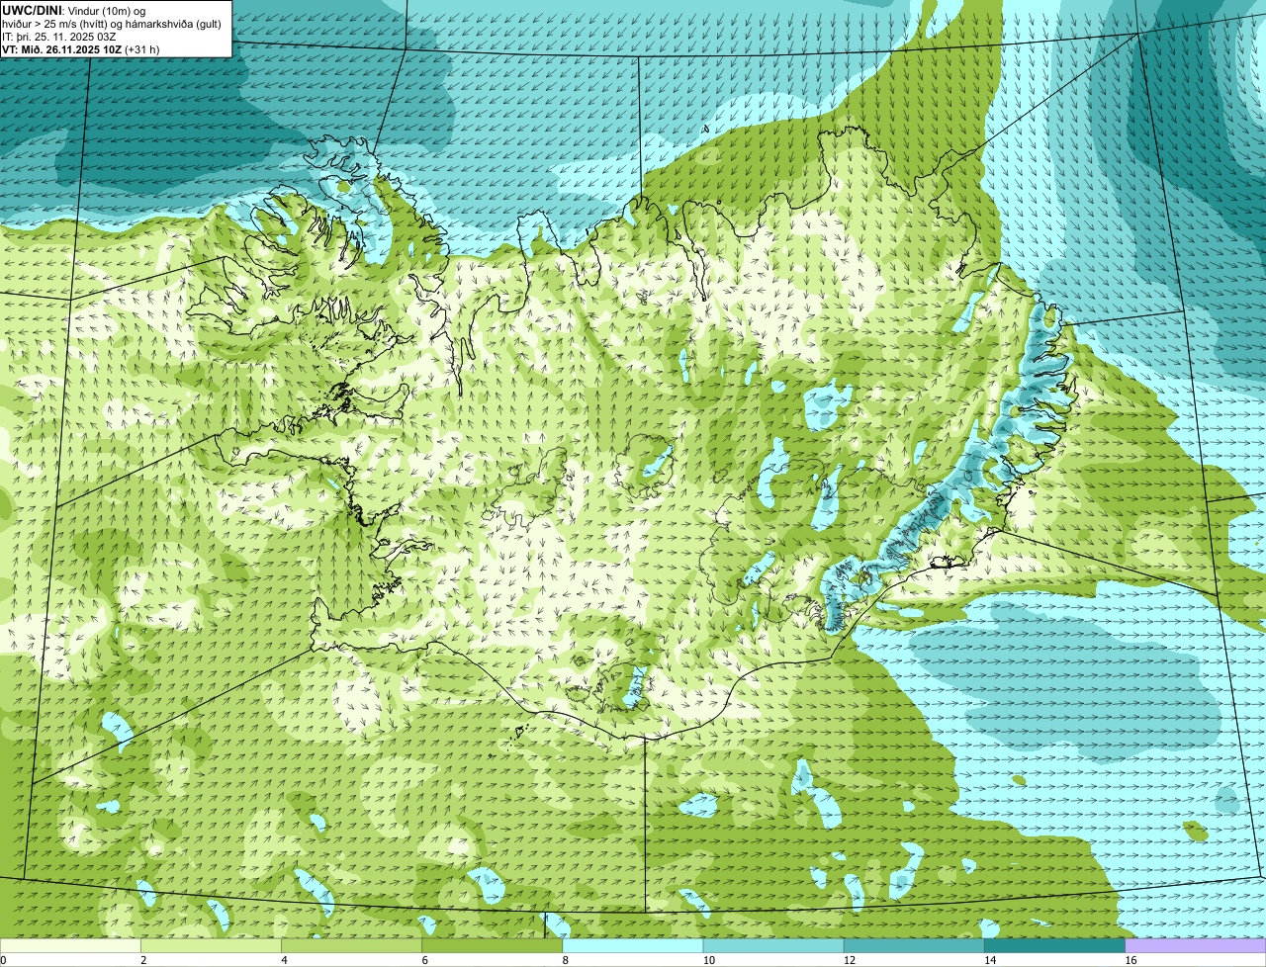
Task: Select the 12–14 m/s teal color bar segment
Action: 914,945
